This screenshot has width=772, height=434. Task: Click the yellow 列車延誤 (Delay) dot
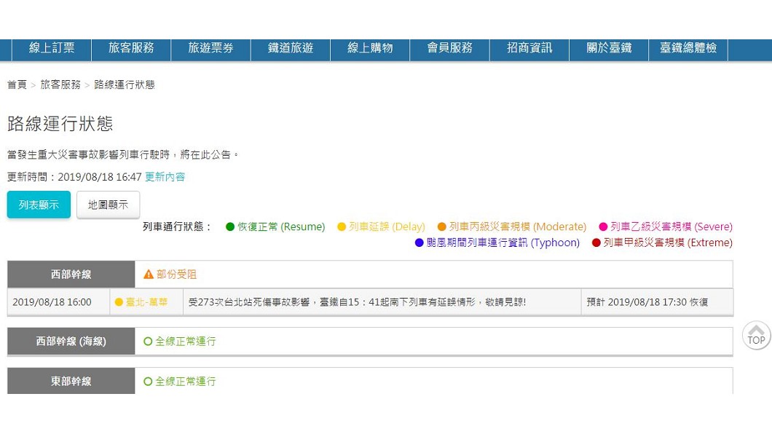tap(341, 227)
